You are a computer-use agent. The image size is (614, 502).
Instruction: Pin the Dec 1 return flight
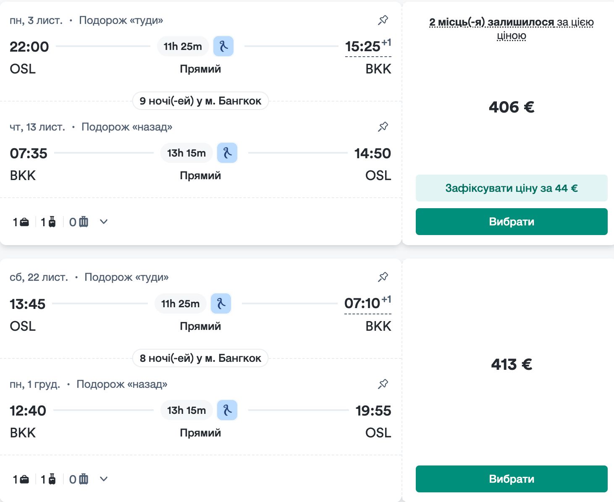383,384
